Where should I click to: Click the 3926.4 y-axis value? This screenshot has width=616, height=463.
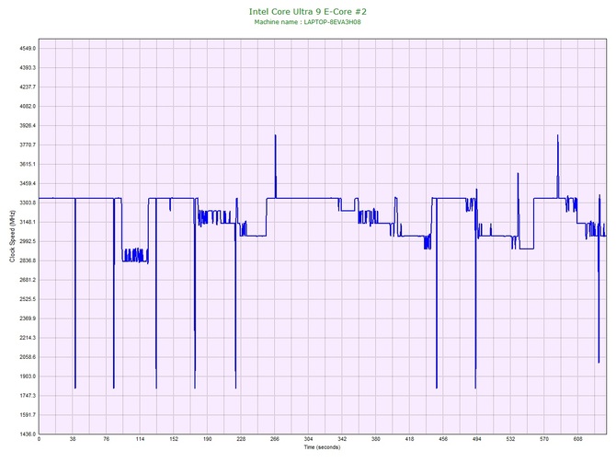coord(28,125)
